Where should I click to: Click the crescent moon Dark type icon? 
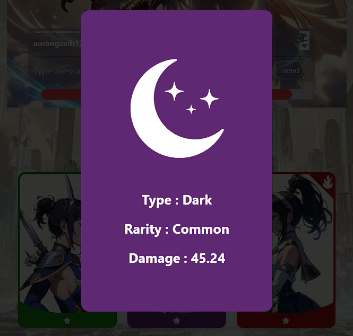(x=177, y=108)
